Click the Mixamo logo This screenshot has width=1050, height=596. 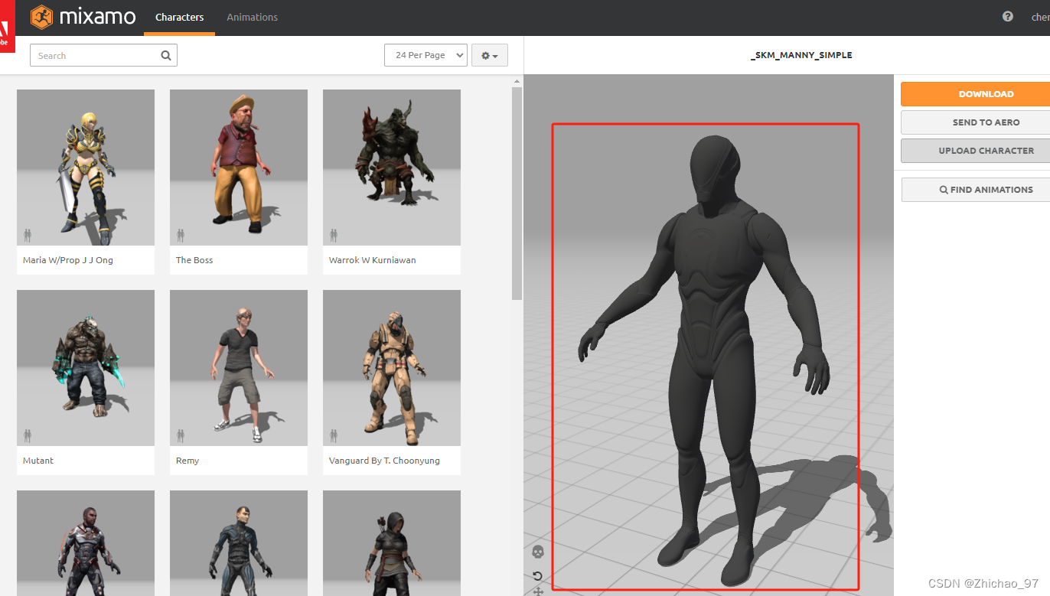click(x=83, y=16)
